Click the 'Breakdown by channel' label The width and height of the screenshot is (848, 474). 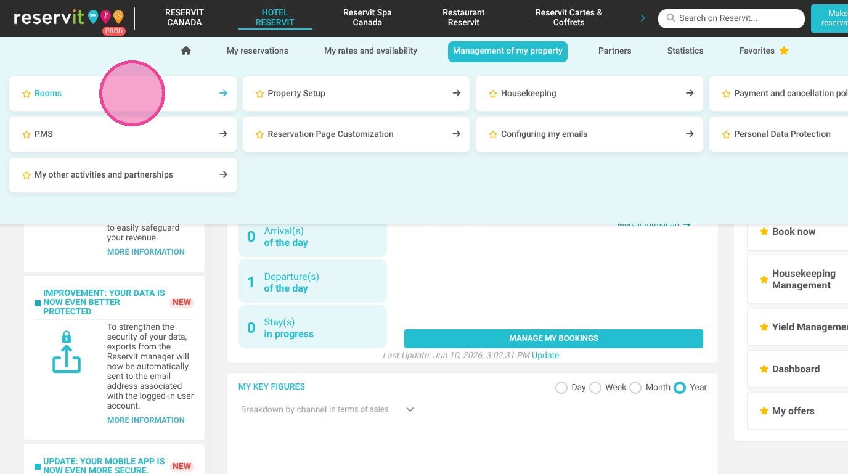(283, 410)
